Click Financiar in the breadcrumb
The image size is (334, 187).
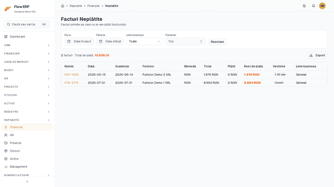(93, 6)
